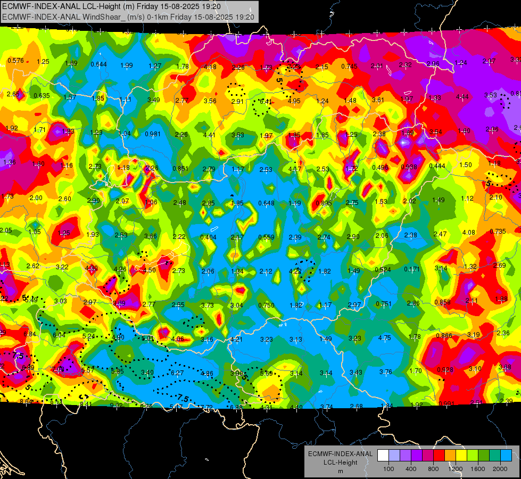Click the map value 0.745
Screen dimensions: 521x479
349,67
